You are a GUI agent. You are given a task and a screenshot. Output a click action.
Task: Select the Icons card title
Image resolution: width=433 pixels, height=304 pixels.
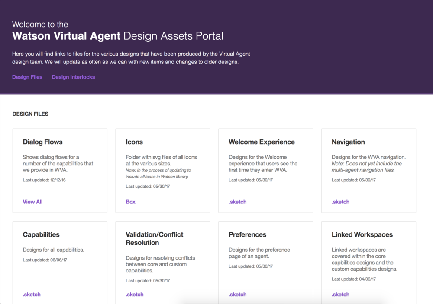point(134,142)
